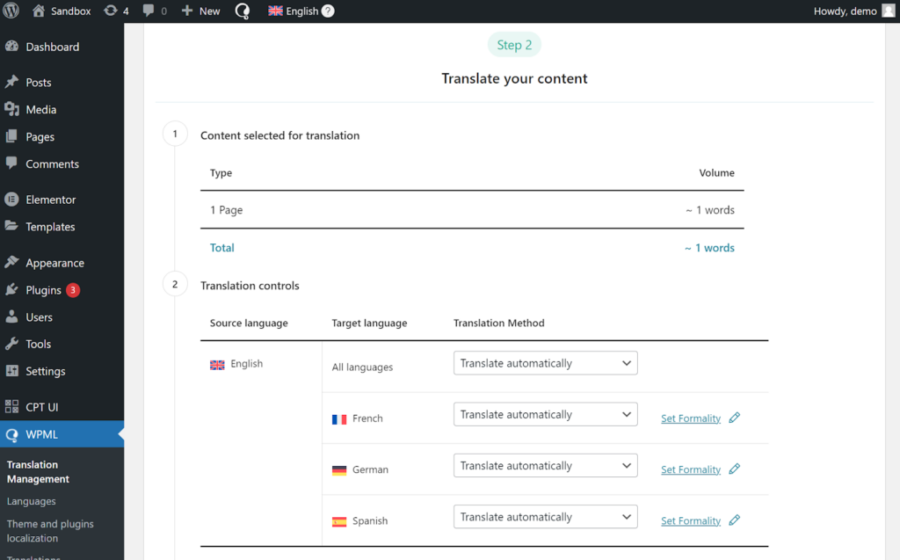This screenshot has height=560, width=900.
Task: Click English language switcher label
Action: click(x=302, y=11)
